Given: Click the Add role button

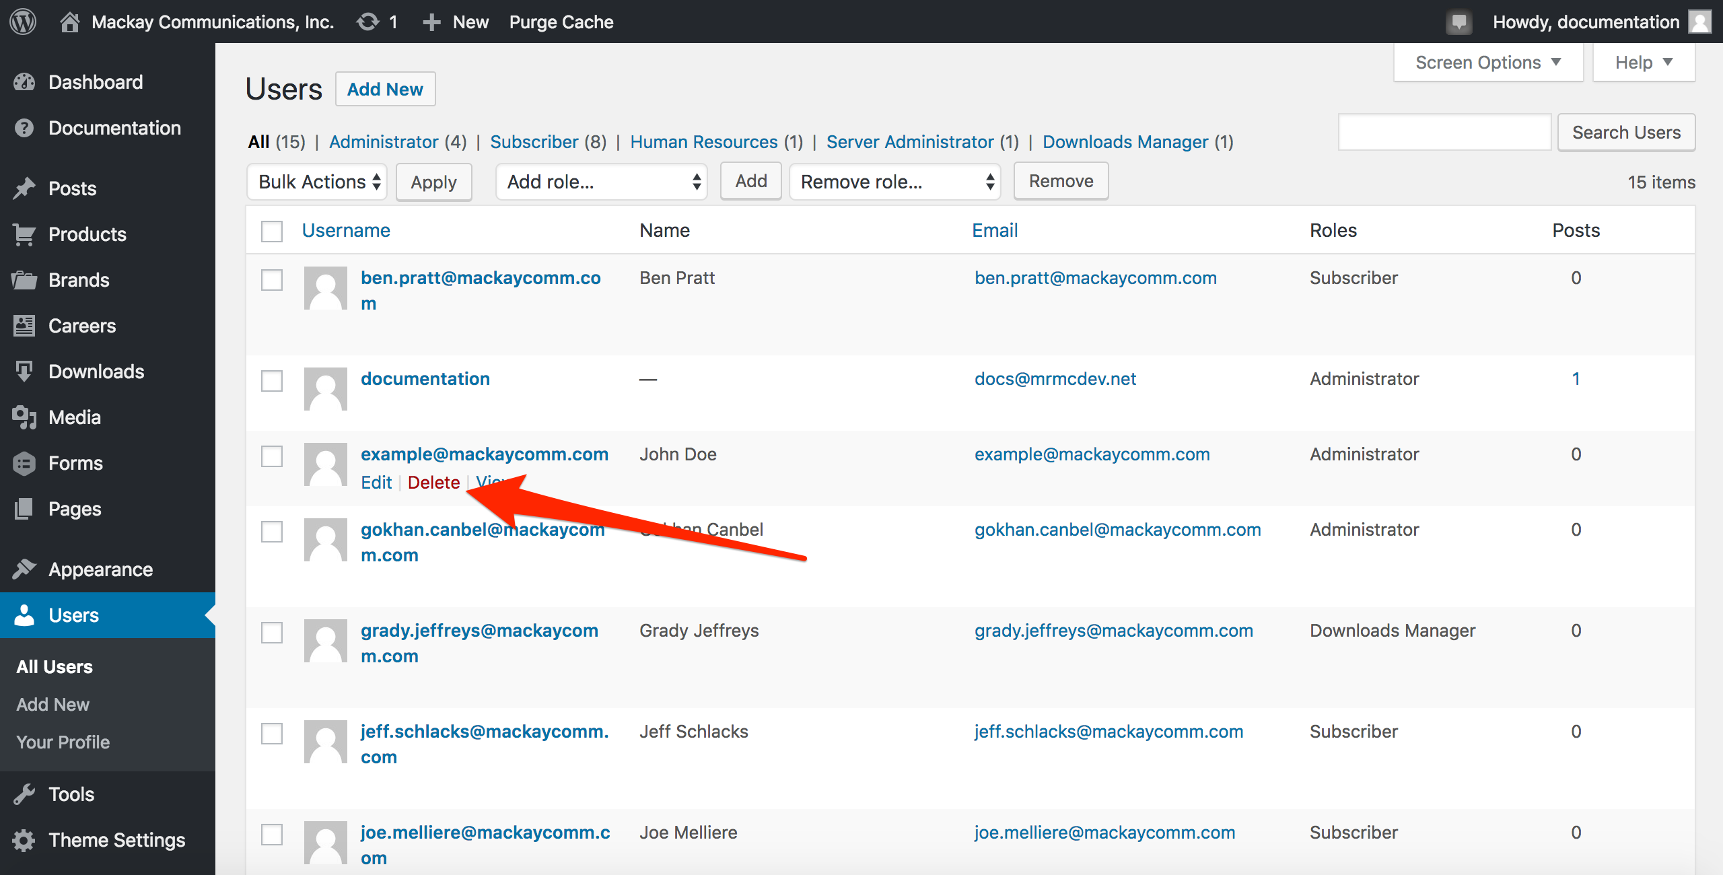Looking at the screenshot, I should [751, 181].
